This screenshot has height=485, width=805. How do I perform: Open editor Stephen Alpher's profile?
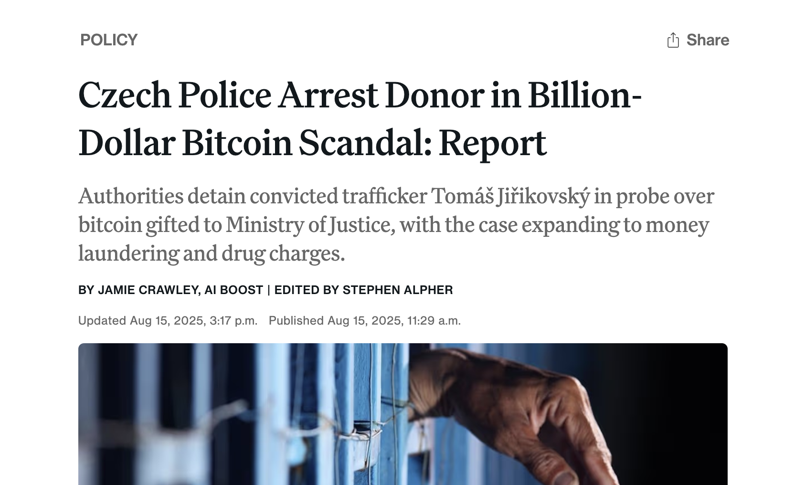tap(398, 290)
